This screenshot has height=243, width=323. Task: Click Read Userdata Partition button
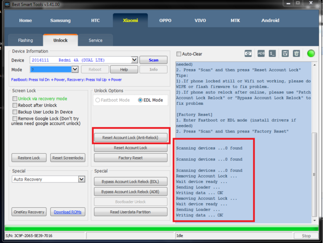[131, 212]
